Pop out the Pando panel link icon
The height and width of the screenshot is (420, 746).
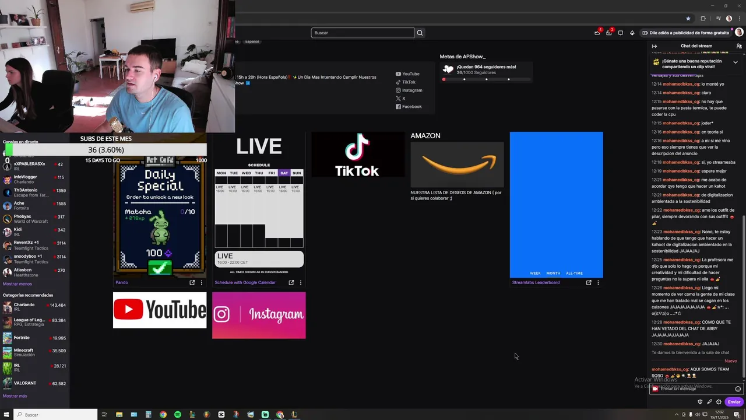[x=192, y=282]
